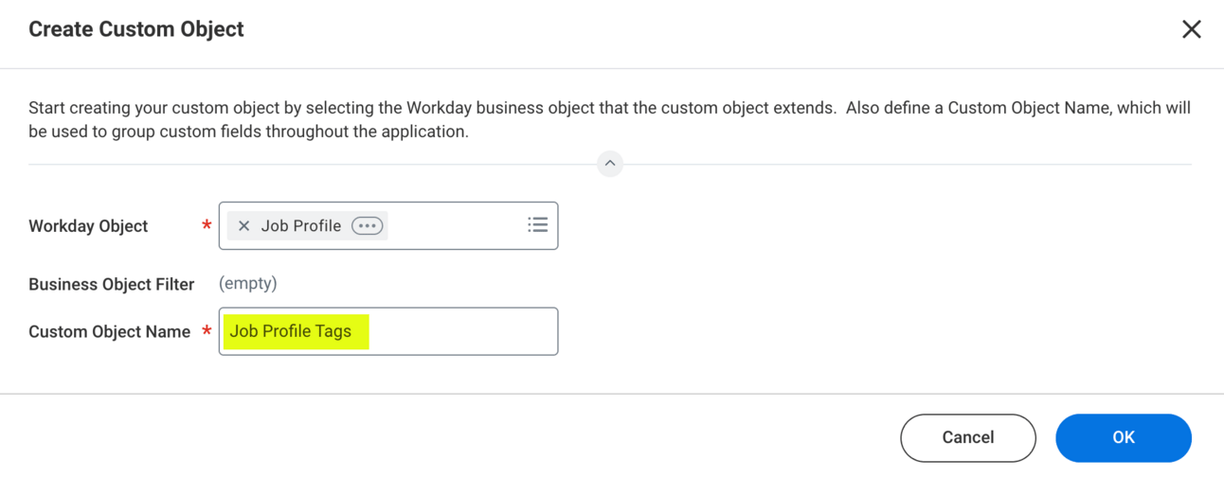Screen dimensions: 1224x477
Task: Open related actions for Job Profile
Action: [367, 226]
